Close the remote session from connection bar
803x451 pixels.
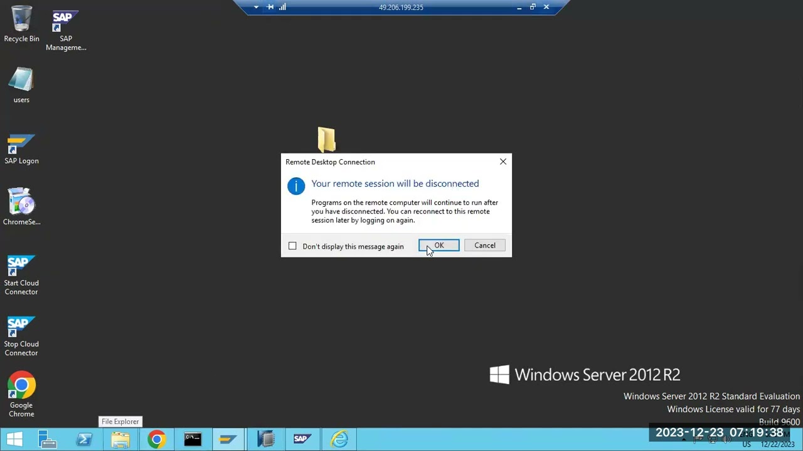[546, 7]
